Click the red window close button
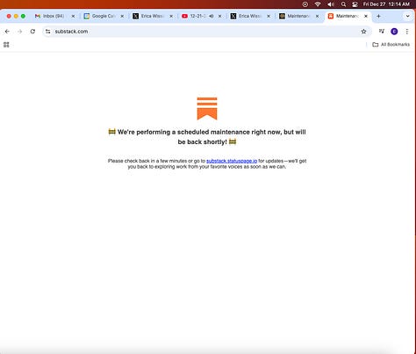Image resolution: width=416 pixels, height=354 pixels. tap(9, 16)
